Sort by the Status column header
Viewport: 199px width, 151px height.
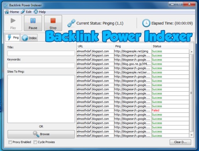[170, 46]
